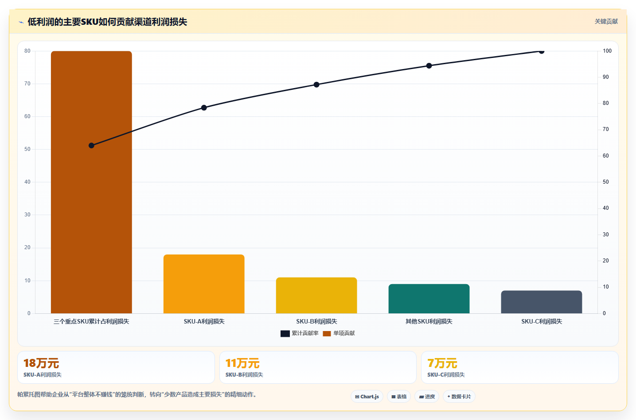
Task: Click the lightning icon beside the title
Action: [21, 22]
